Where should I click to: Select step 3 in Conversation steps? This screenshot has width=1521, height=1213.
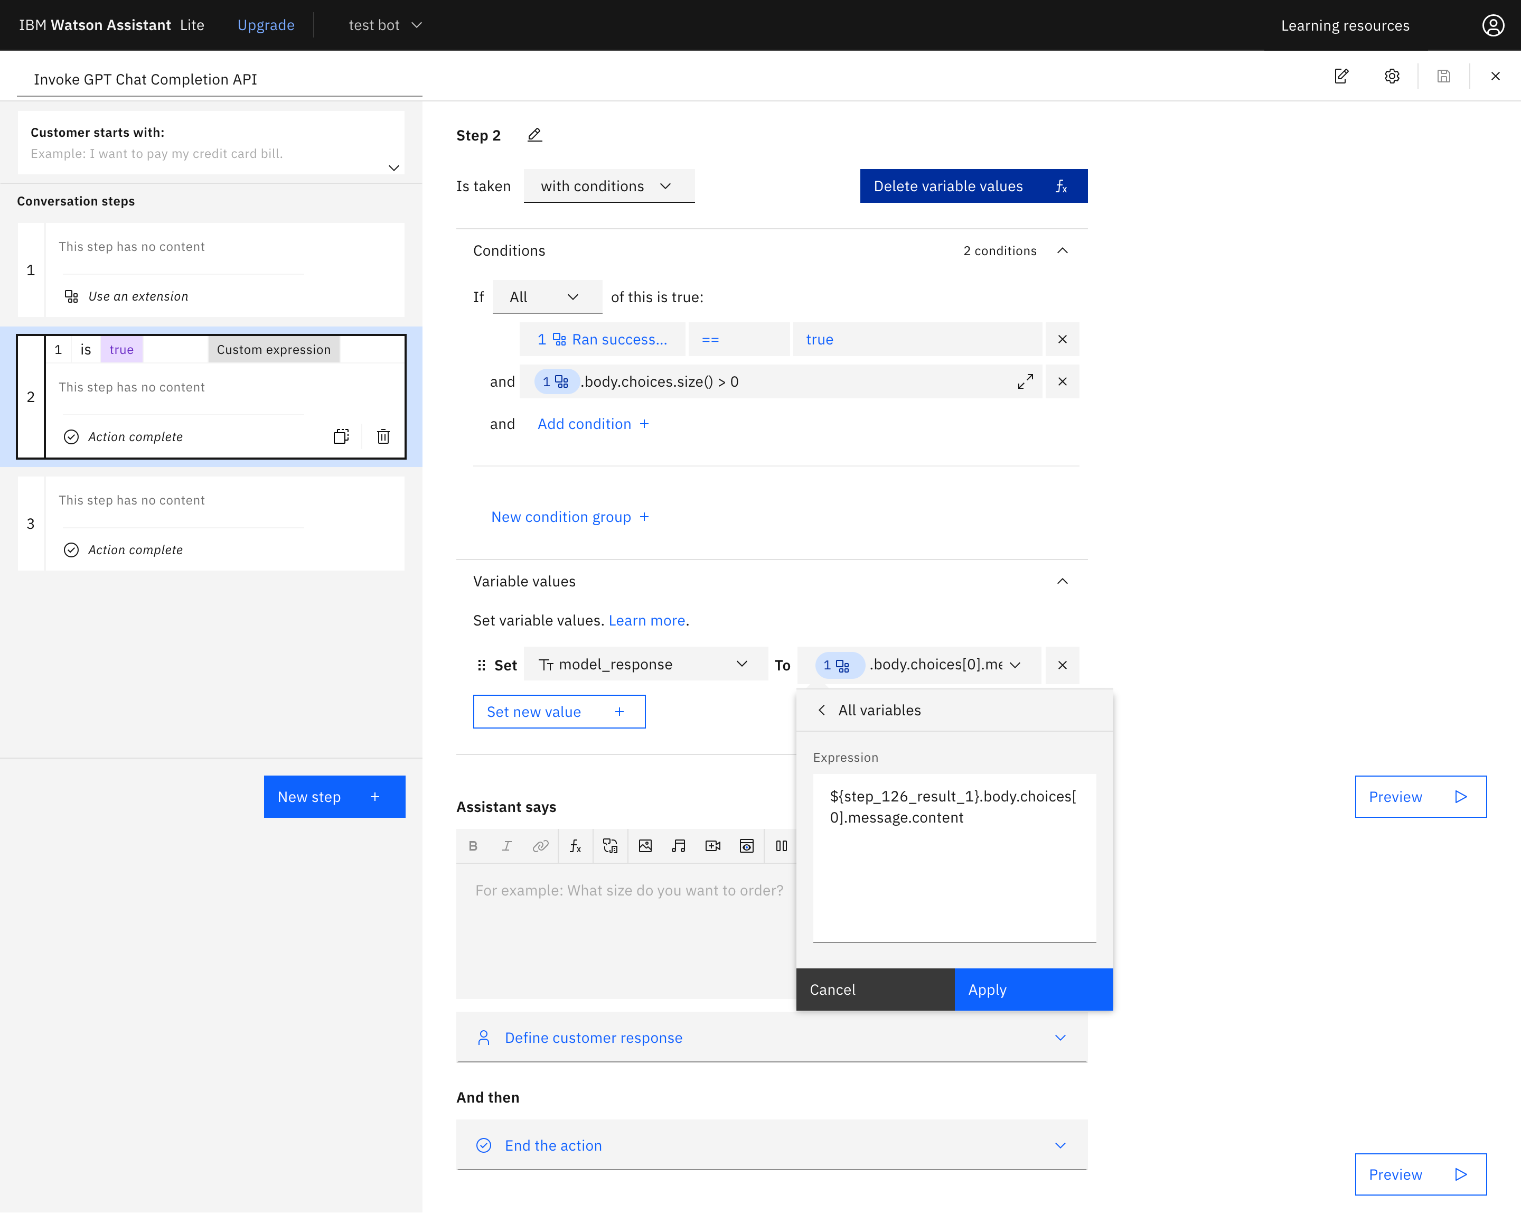point(212,524)
